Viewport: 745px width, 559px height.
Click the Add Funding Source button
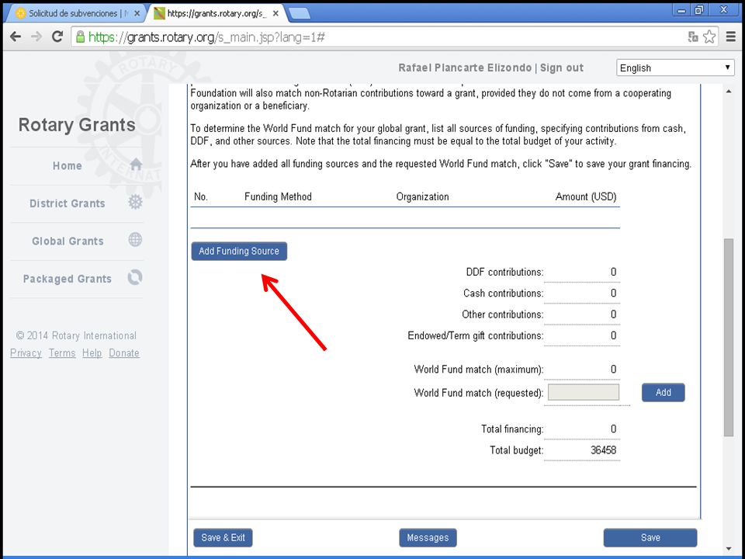click(239, 251)
